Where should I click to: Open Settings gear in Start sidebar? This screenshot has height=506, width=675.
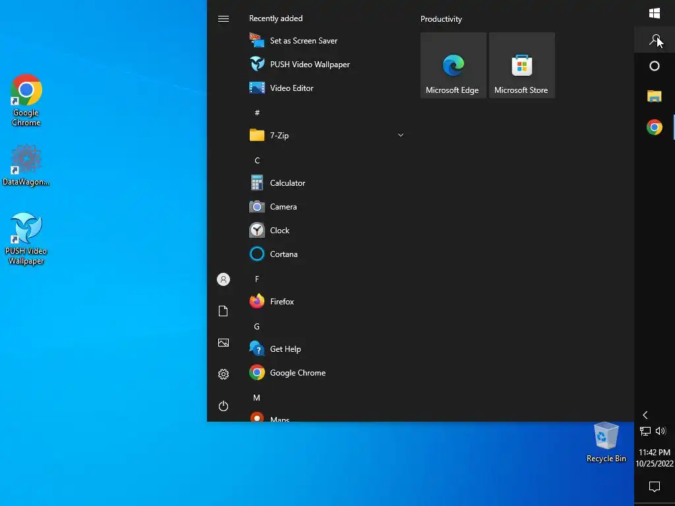tap(223, 374)
